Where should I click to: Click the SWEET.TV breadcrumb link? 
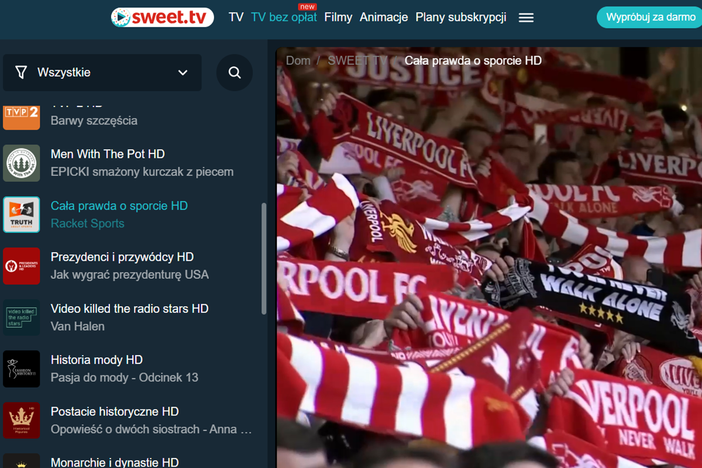(357, 61)
